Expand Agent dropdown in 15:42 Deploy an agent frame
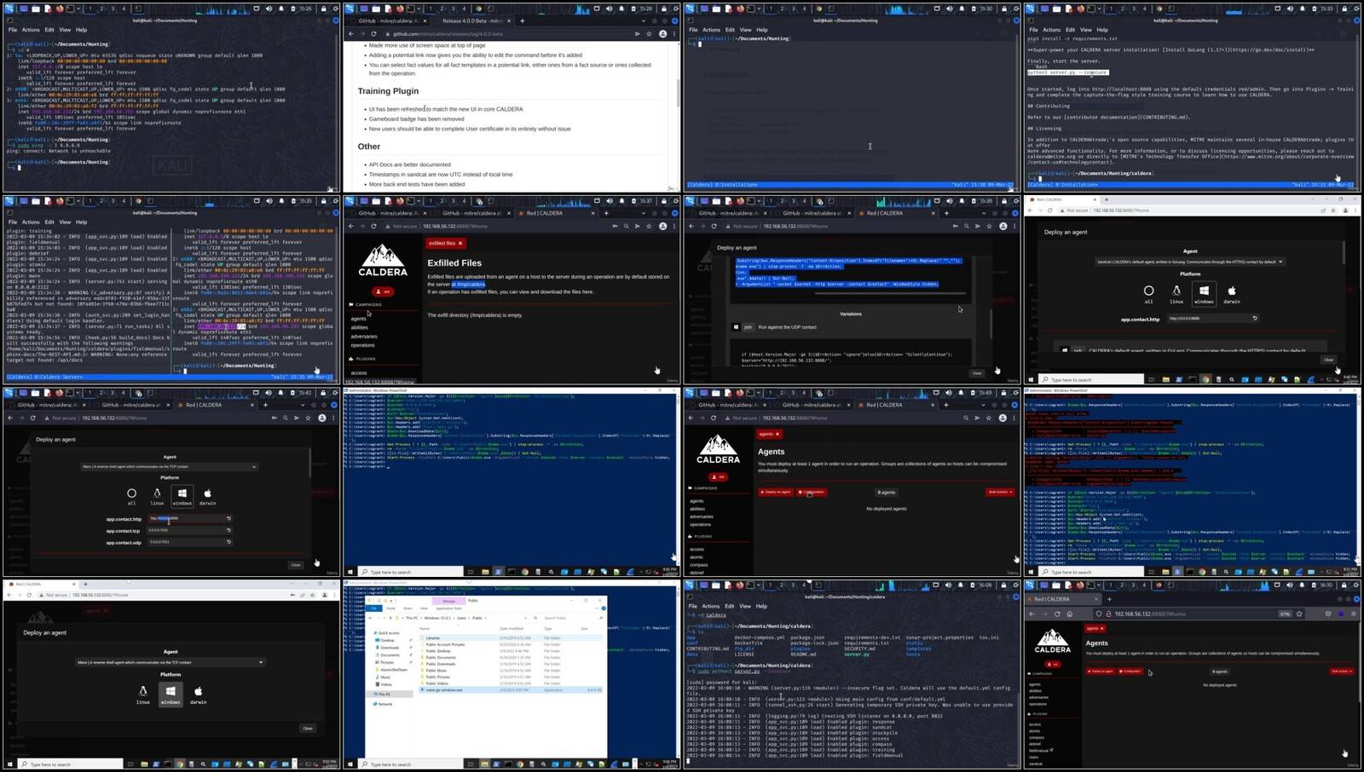The height and width of the screenshot is (772, 1364). (x=170, y=467)
